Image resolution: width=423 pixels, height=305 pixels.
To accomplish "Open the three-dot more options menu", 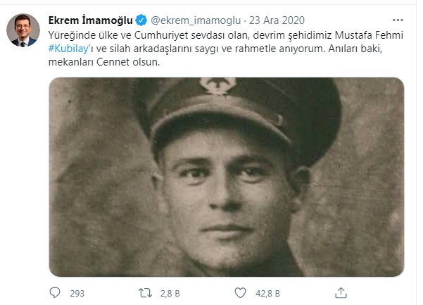I will pos(398,20).
